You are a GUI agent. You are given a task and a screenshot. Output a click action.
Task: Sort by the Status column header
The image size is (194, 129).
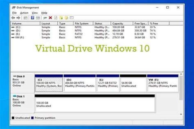click(x=102, y=23)
